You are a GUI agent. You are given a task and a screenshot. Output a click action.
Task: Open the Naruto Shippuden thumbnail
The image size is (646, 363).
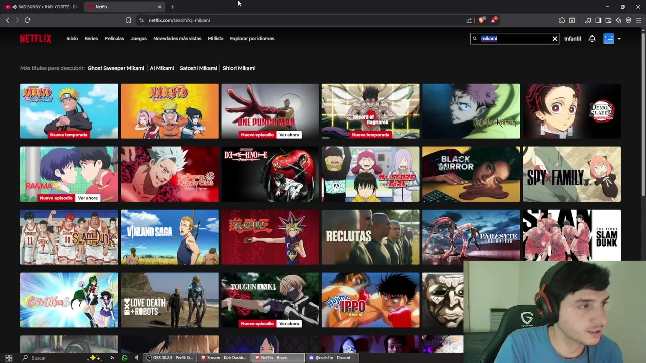69,111
